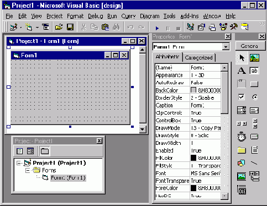Collapse the Forms folder node
Viewport: 267px width, 206px height.
click(28, 171)
